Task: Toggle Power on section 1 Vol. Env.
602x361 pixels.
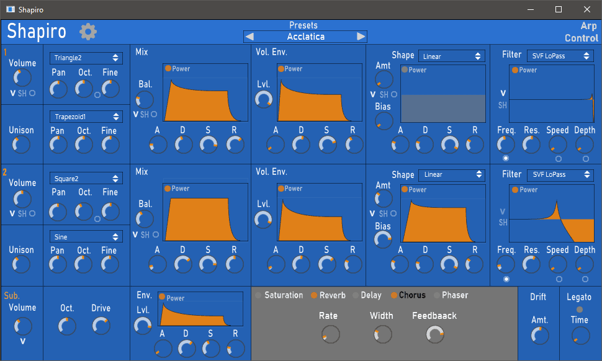Action: (x=281, y=69)
